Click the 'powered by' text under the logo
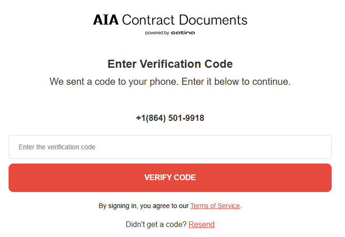This screenshot has width=345, height=237. pyautogui.click(x=157, y=33)
